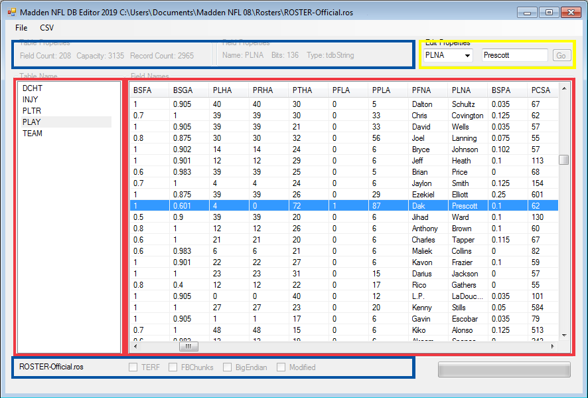Click the Prescott search value field
The width and height of the screenshot is (588, 398).
pos(514,55)
